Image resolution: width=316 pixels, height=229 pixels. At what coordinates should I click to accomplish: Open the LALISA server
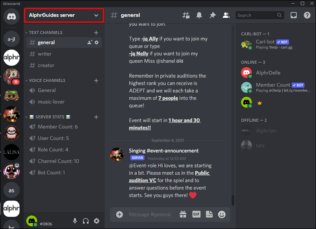[11, 152]
